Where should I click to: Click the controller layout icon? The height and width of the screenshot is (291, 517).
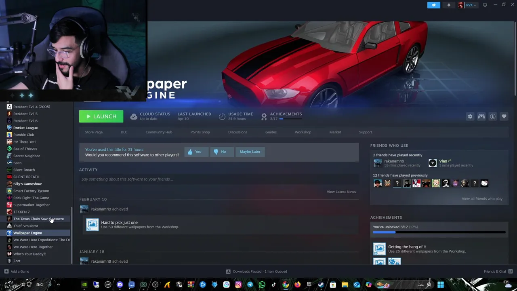(481, 116)
